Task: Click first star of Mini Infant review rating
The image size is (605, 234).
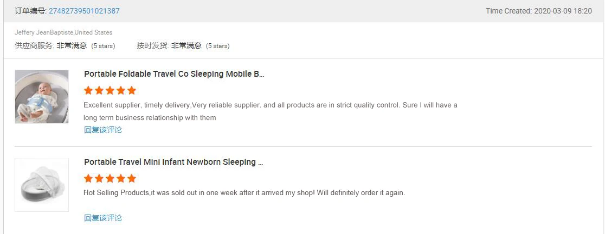Action: tap(88, 178)
